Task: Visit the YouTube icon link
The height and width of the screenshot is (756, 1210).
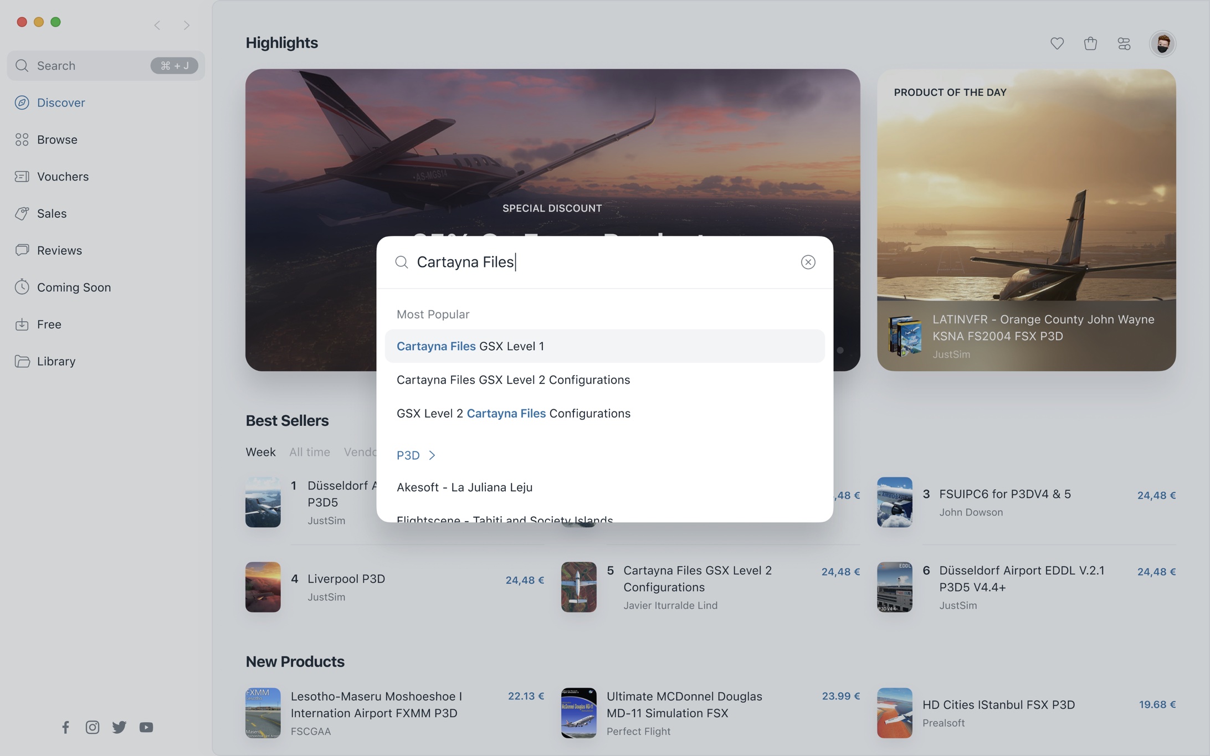Action: click(x=146, y=727)
